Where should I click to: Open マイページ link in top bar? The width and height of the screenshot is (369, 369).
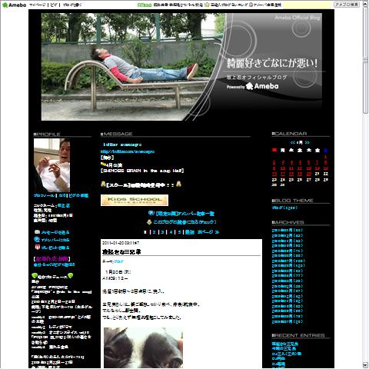[38, 5]
